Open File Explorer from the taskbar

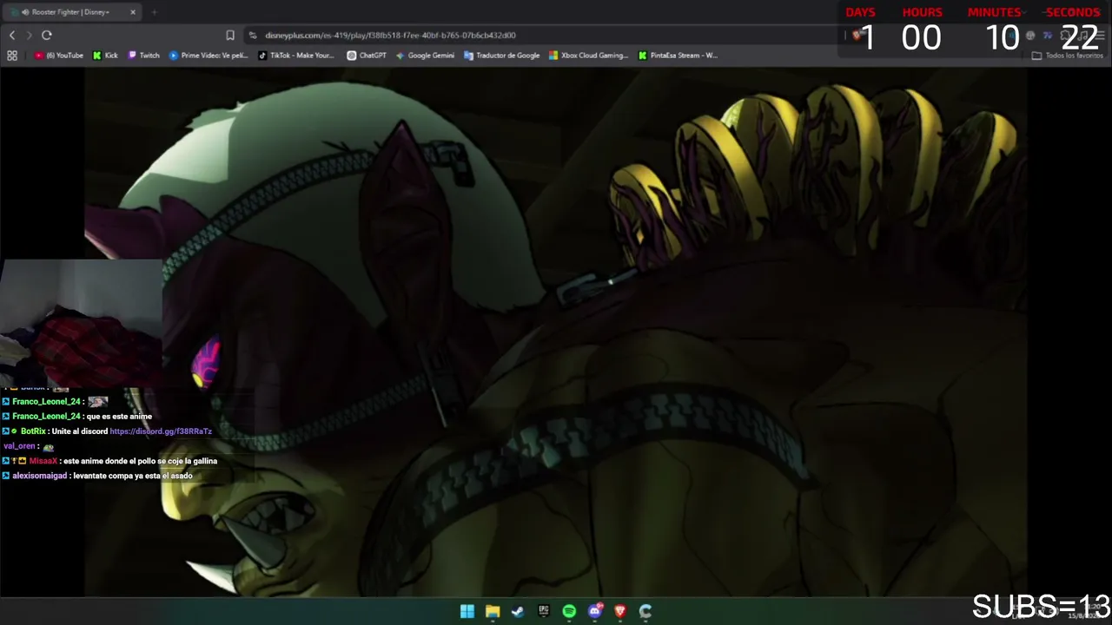coord(493,611)
